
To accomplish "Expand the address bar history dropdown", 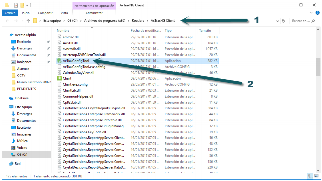I will pyautogui.click(x=277, y=21).
